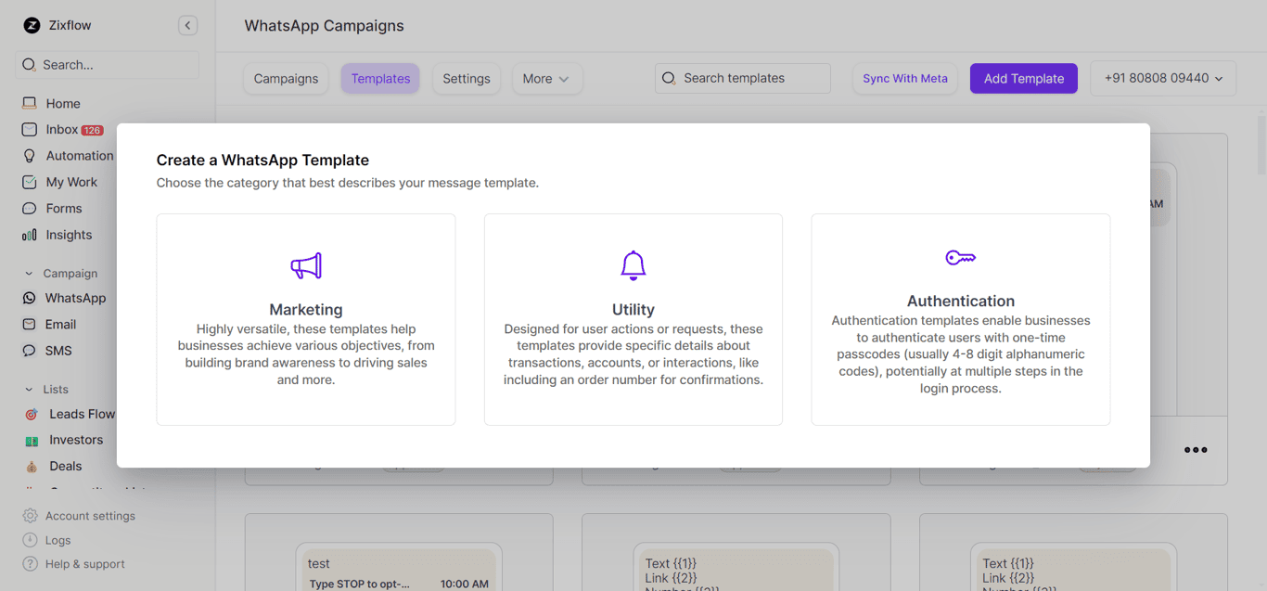Screen dimensions: 1267x591
Task: Open the WhatsApp channel in the sidebar
Action: (x=74, y=298)
